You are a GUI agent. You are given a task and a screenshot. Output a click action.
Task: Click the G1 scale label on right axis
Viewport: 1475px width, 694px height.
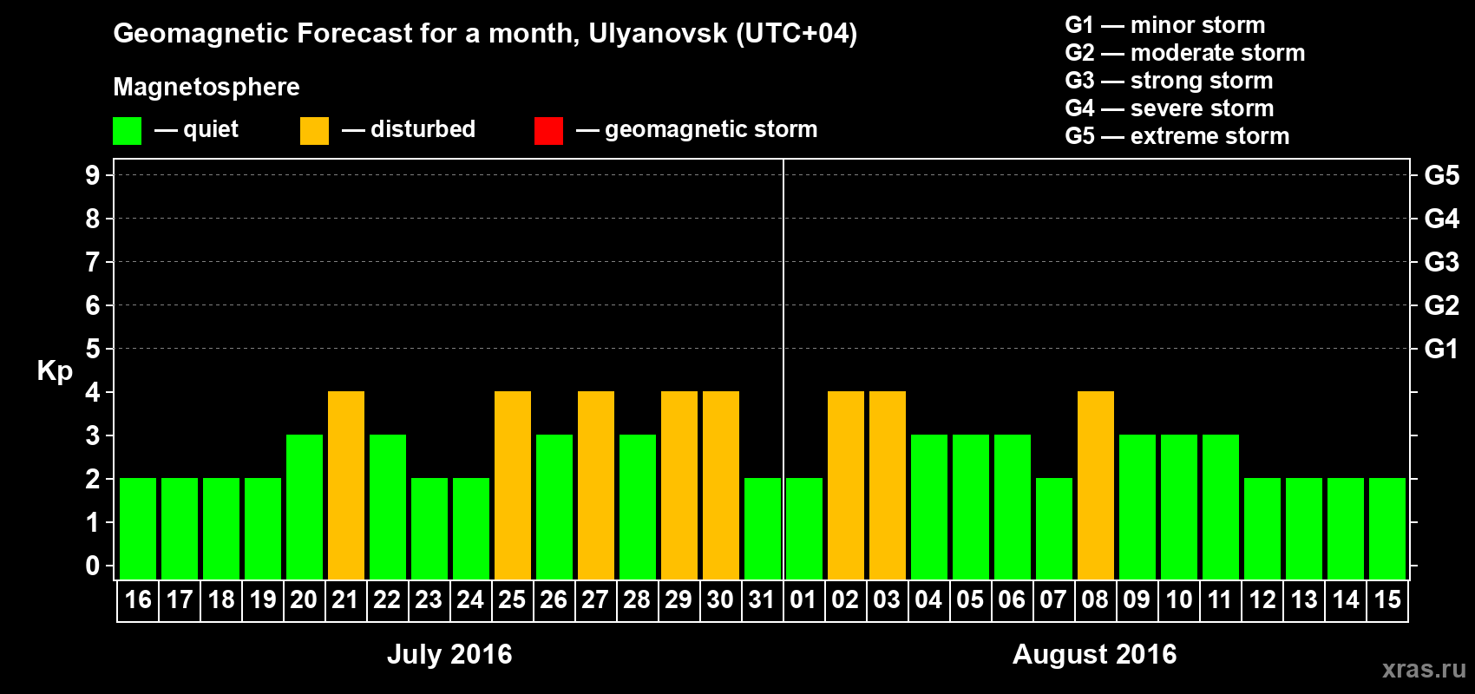1442,349
